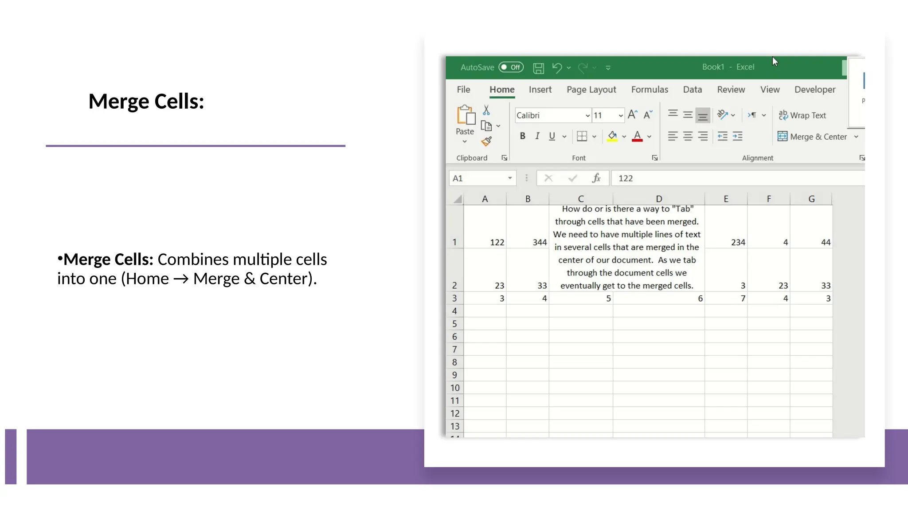908x511 pixels.
Task: Open the File tab
Action: 463,90
